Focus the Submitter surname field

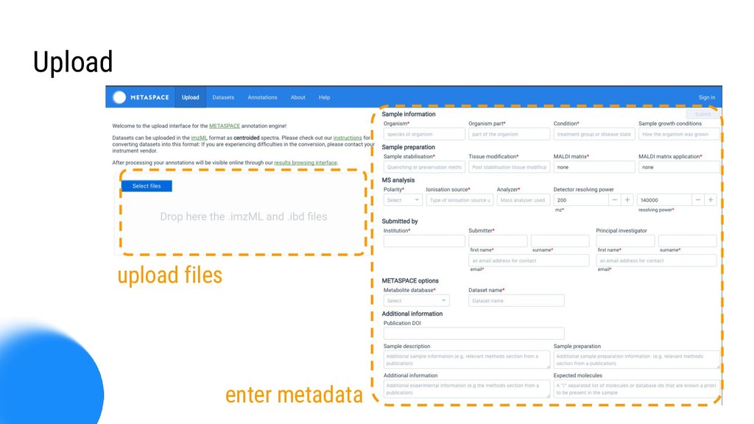pos(560,241)
